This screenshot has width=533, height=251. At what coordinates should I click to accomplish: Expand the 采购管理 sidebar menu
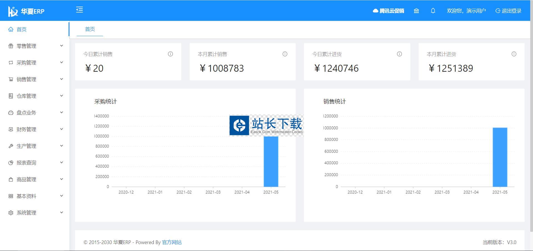coord(35,63)
